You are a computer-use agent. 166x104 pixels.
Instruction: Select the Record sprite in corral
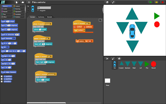(154, 65)
